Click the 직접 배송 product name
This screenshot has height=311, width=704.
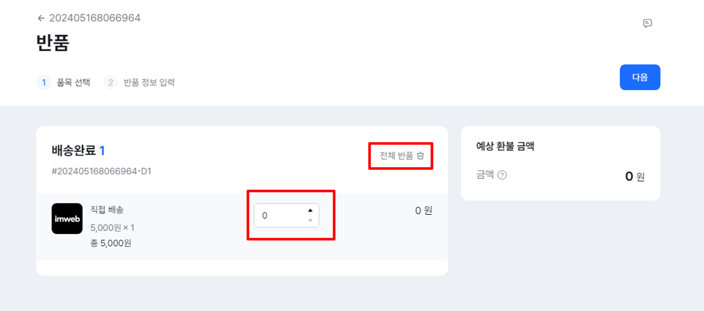tap(107, 210)
